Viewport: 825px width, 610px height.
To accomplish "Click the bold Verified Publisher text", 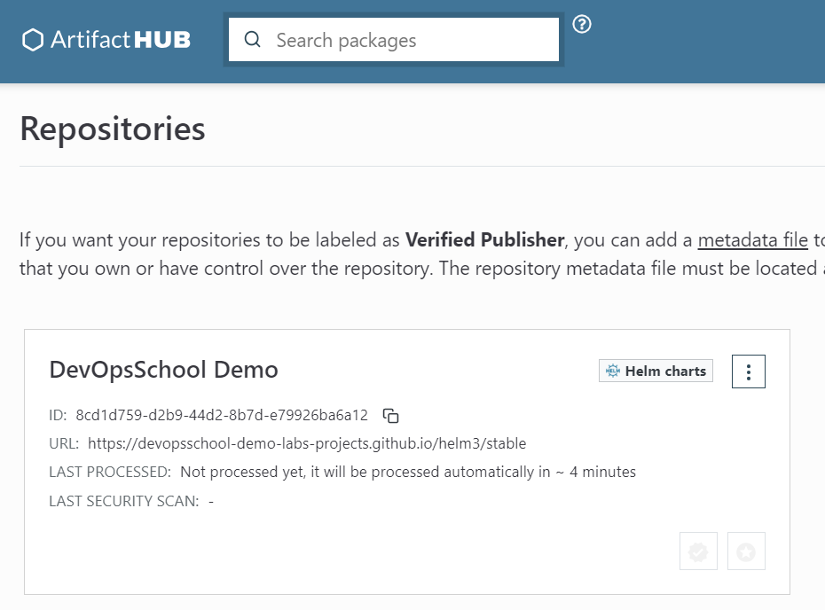I will pos(484,239).
